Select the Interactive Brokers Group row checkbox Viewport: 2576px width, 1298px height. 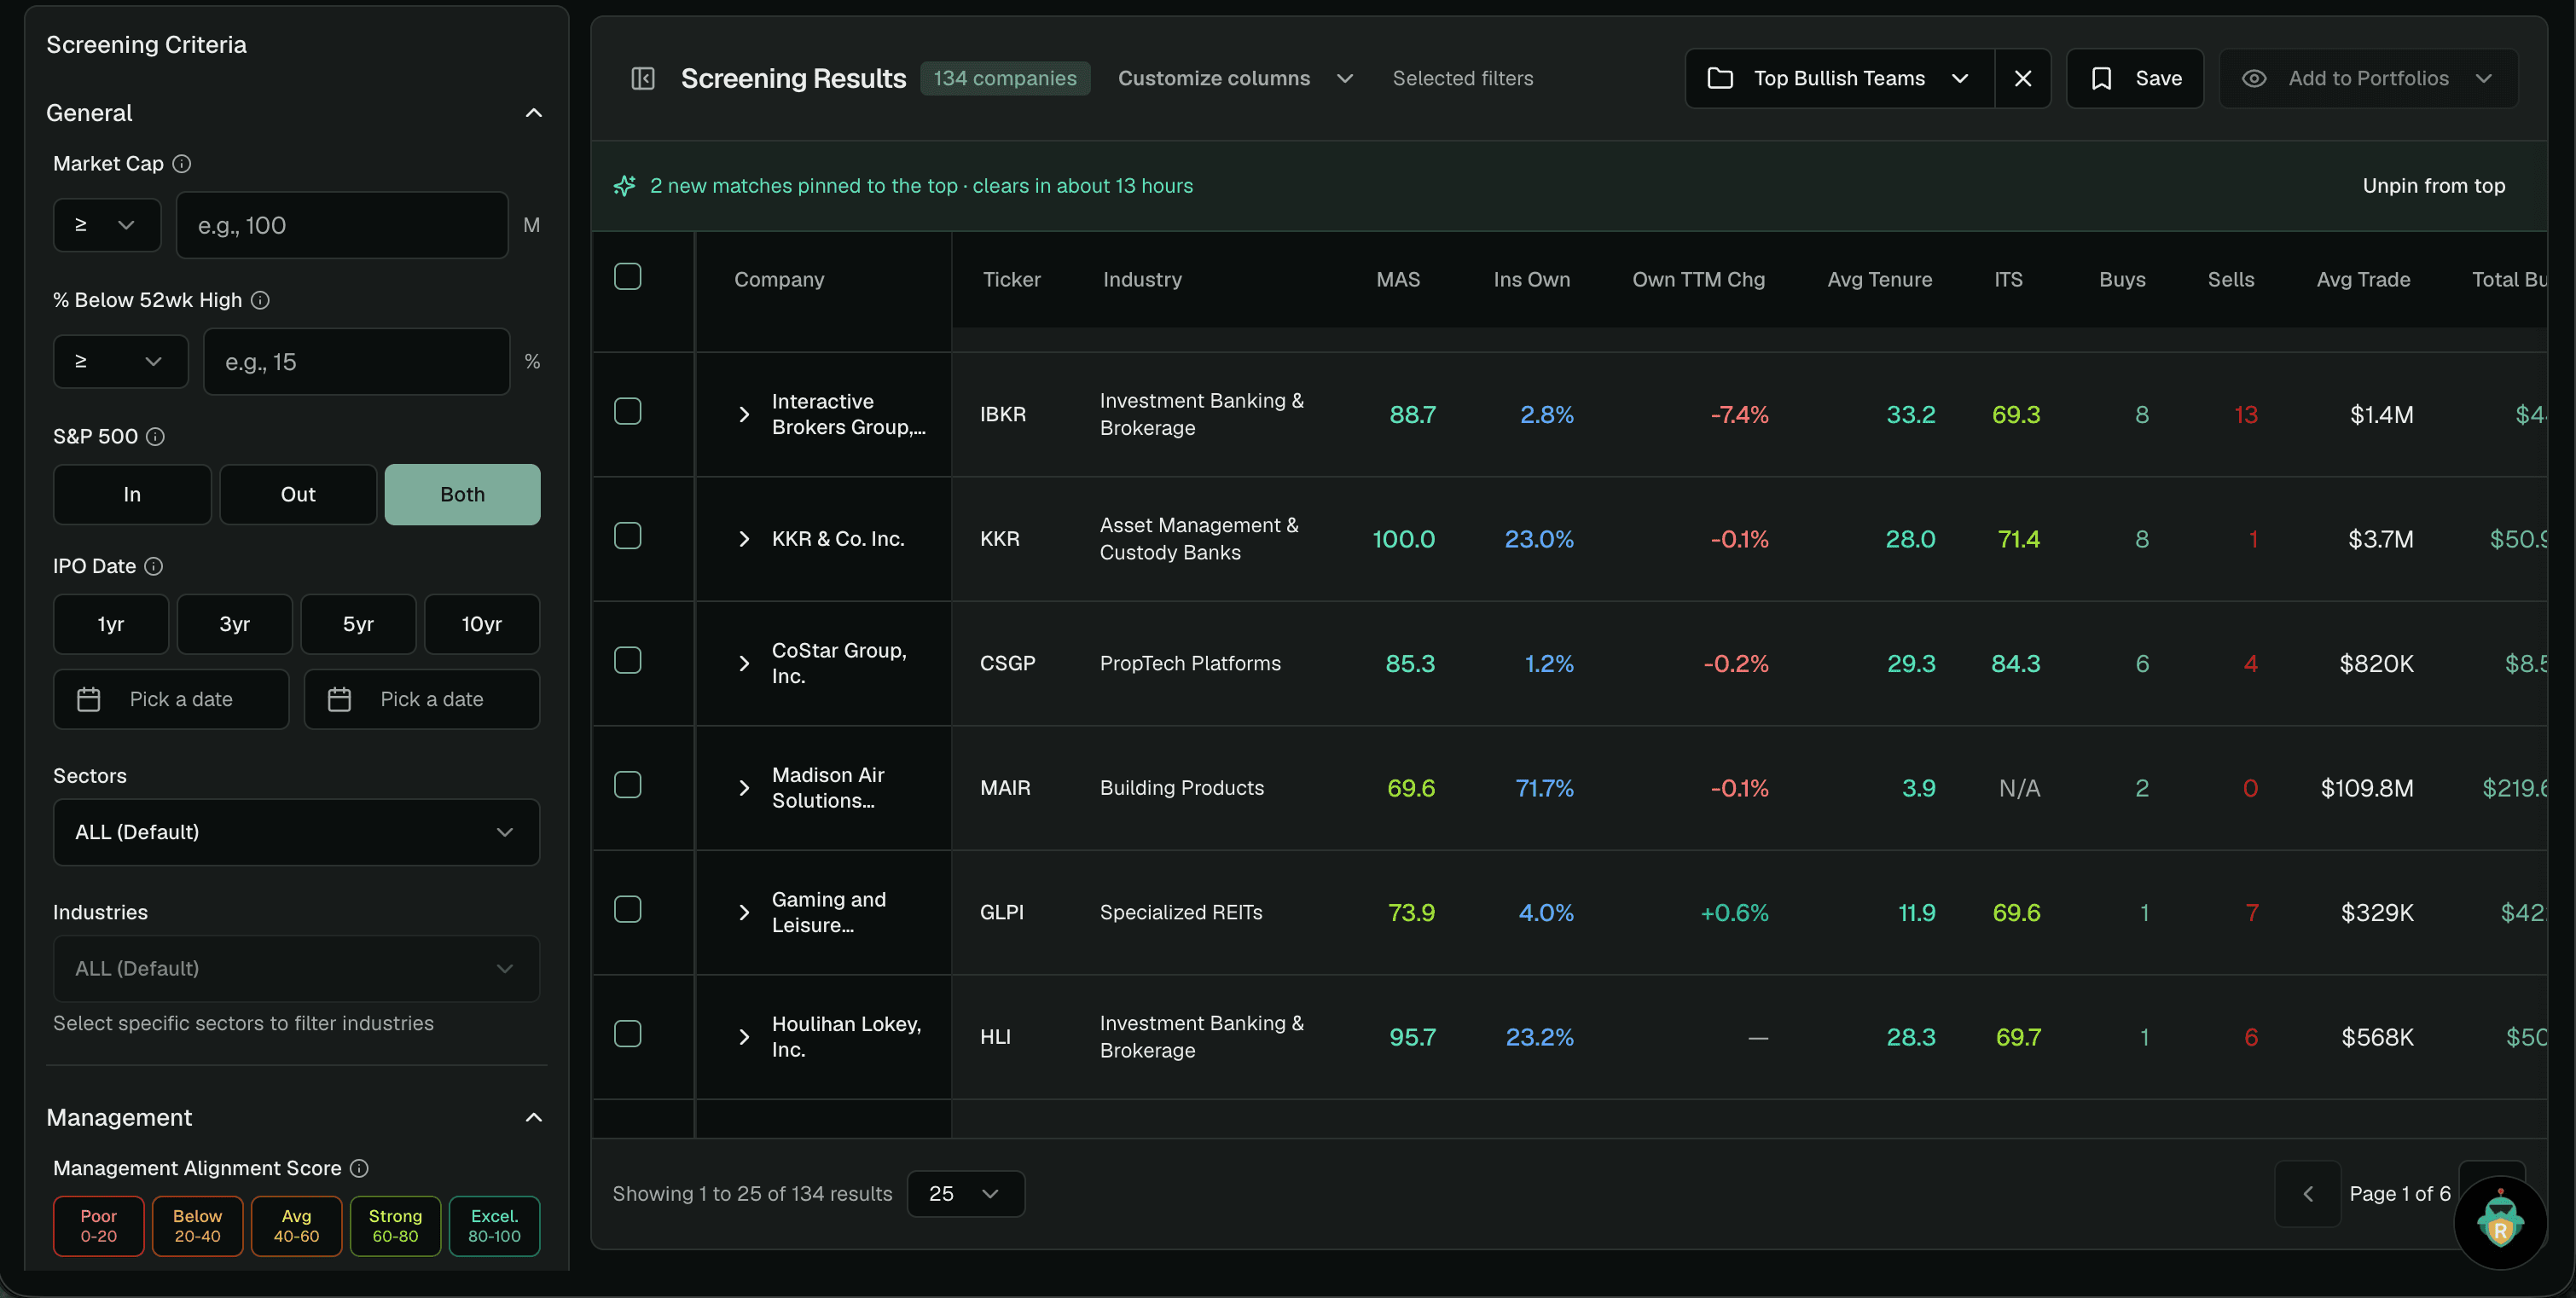pyautogui.click(x=628, y=411)
